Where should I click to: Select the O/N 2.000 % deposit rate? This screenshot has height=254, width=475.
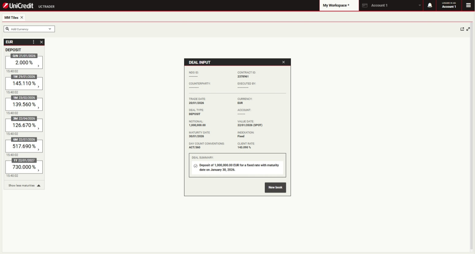[x=24, y=63]
